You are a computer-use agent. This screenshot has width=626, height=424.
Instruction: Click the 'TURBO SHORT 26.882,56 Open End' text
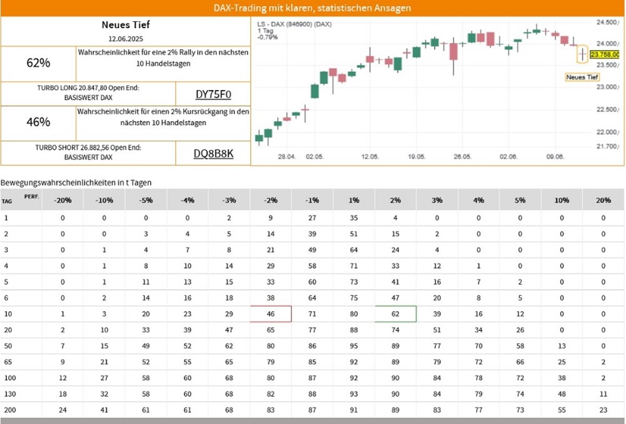tap(88, 147)
